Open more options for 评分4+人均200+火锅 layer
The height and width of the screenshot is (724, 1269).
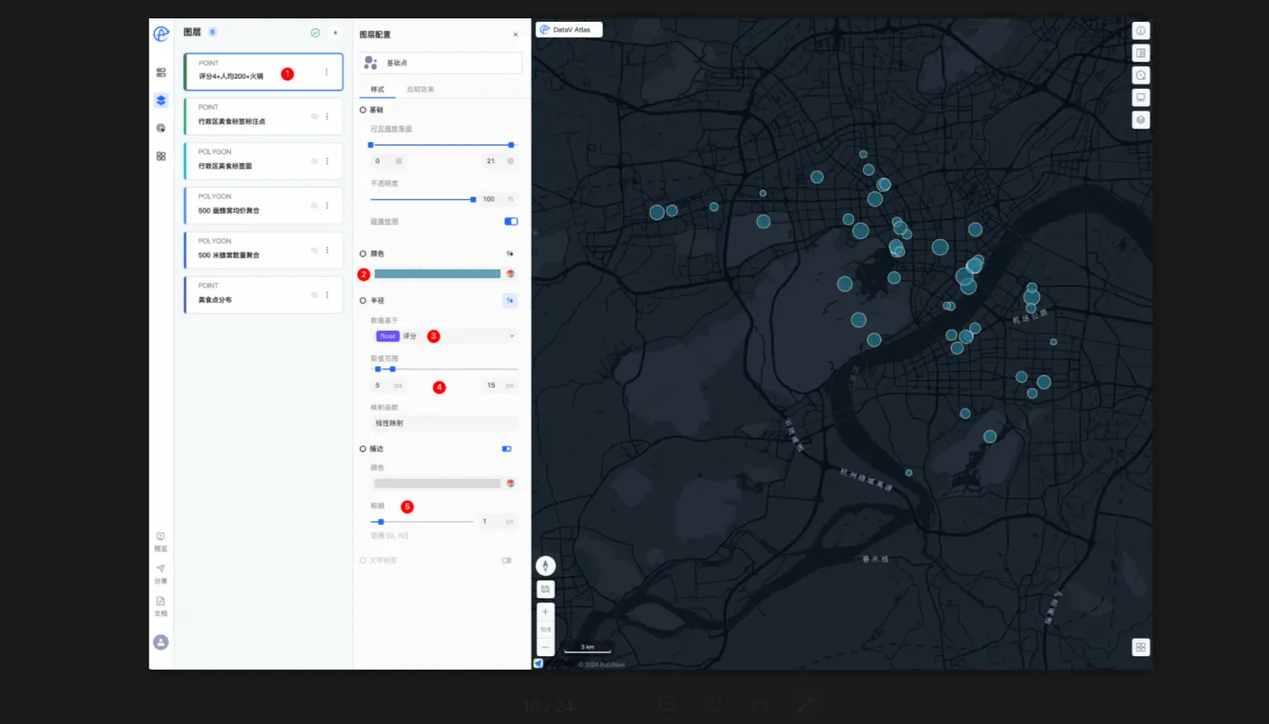click(326, 72)
